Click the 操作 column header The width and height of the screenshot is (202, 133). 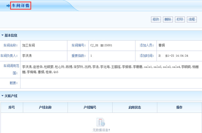[x=179, y=107]
